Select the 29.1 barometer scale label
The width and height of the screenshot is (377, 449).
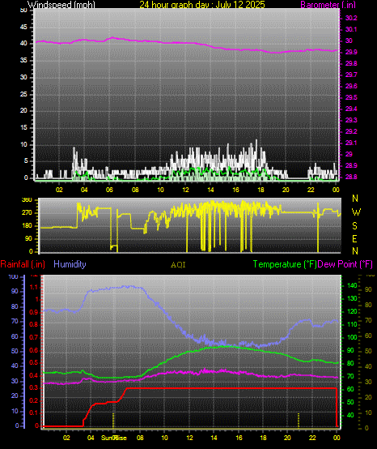(x=351, y=143)
